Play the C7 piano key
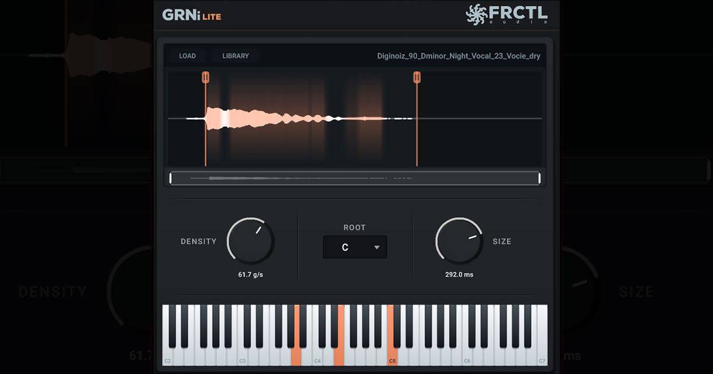The image size is (713, 374). click(x=542, y=356)
